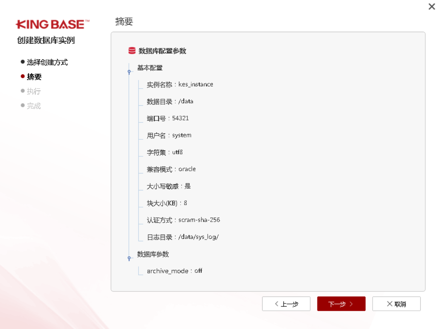Screen dimensions: 440x329
Task: Select the 数据目录 /data entry
Action: (170, 101)
